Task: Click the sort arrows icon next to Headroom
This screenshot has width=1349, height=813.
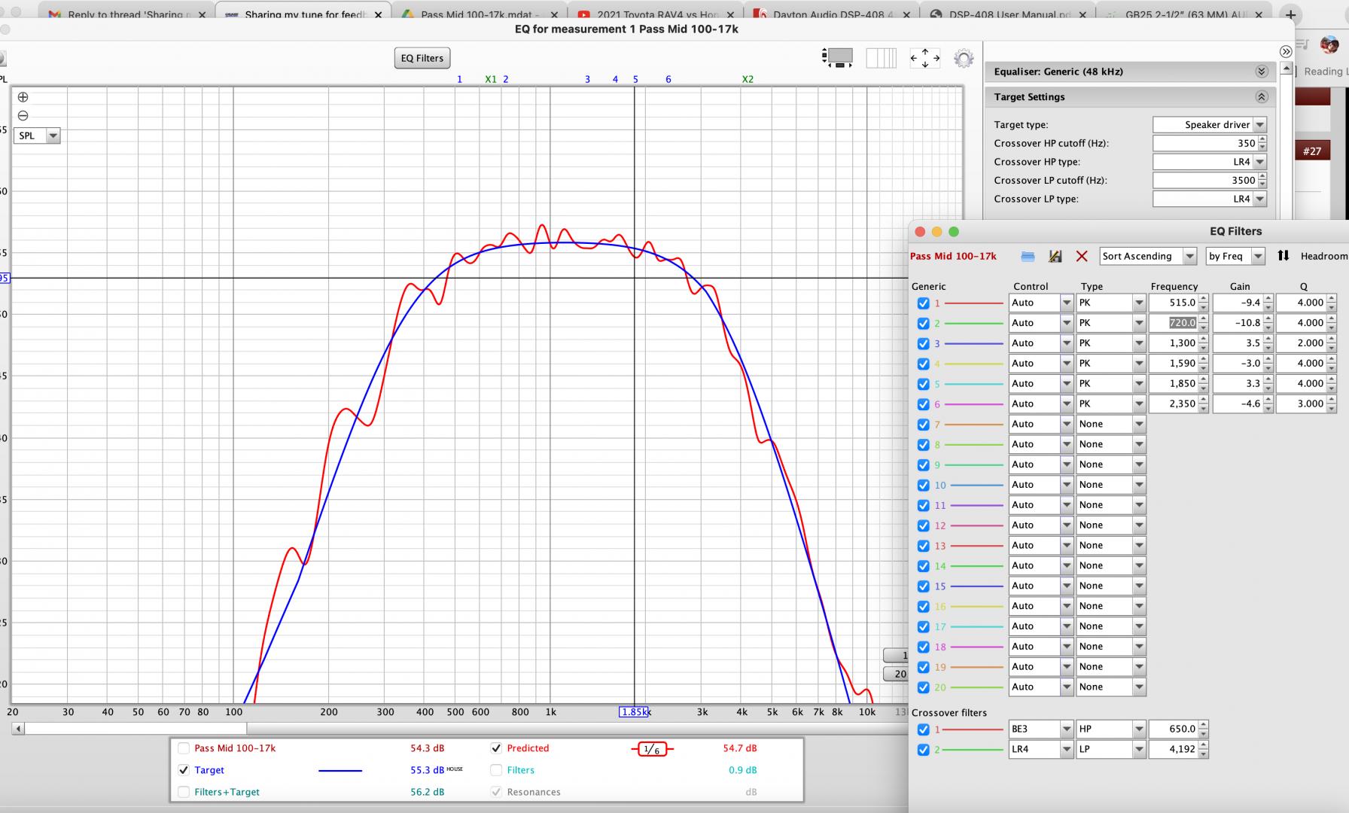Action: tap(1284, 256)
